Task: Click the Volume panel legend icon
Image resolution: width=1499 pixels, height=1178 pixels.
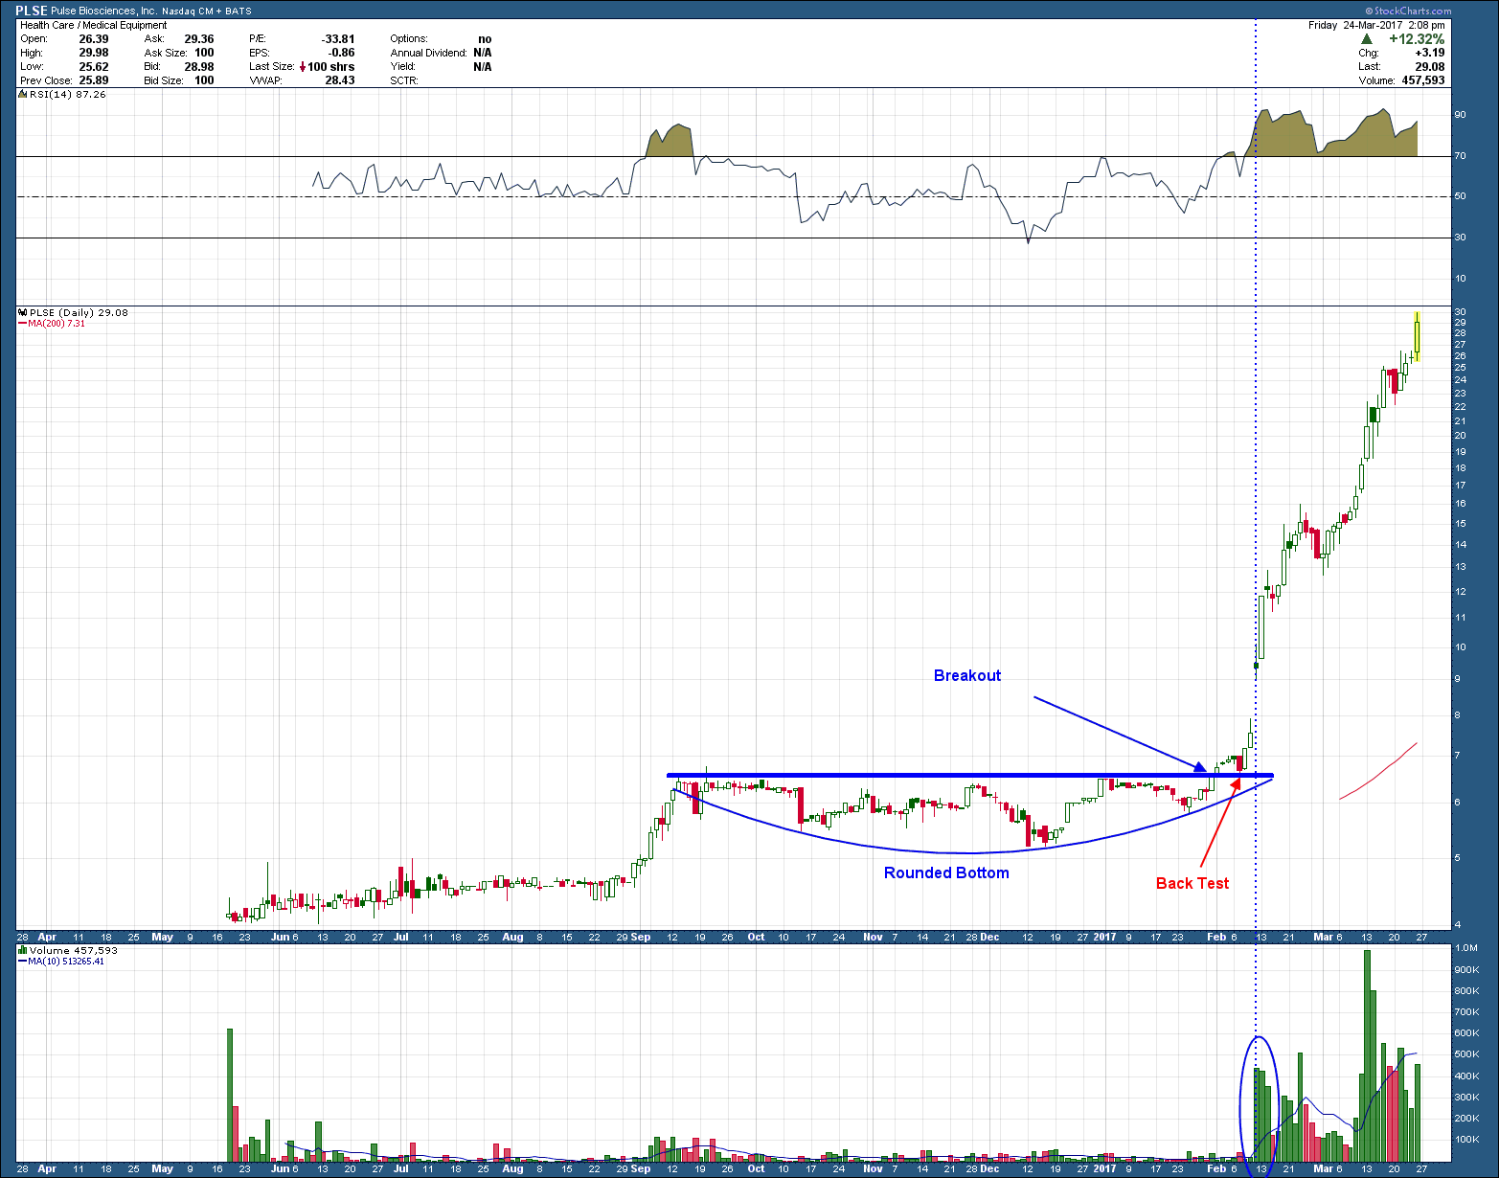Action: [23, 950]
